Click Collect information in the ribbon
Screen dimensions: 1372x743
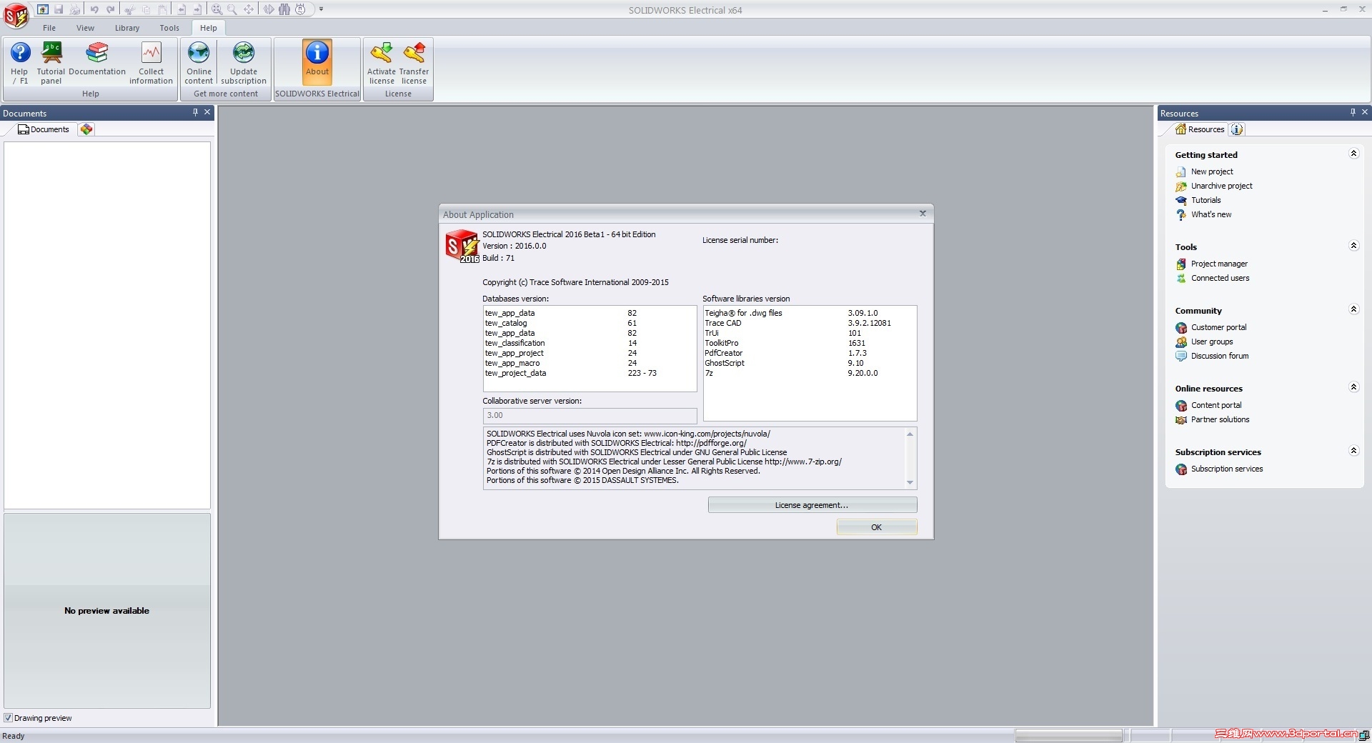coord(151,63)
